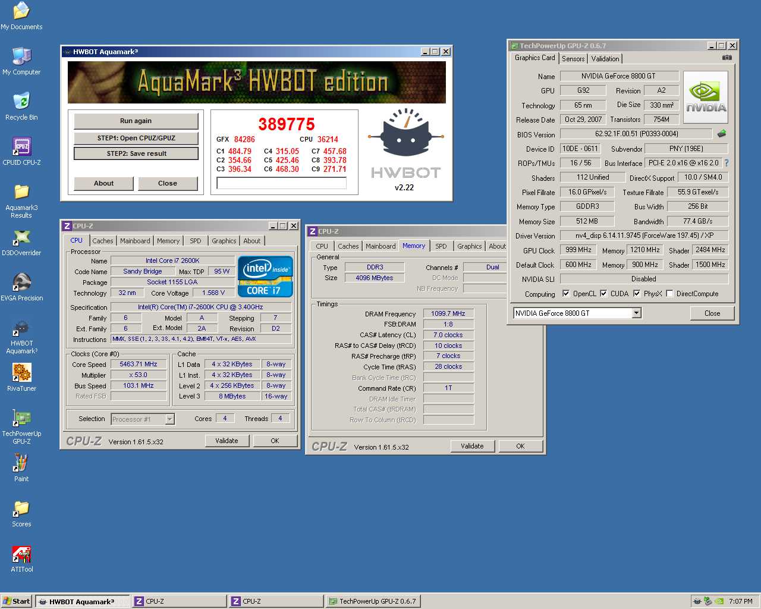
Task: Select TechPowerUp GPU-Z taskbar button
Action: click(374, 601)
